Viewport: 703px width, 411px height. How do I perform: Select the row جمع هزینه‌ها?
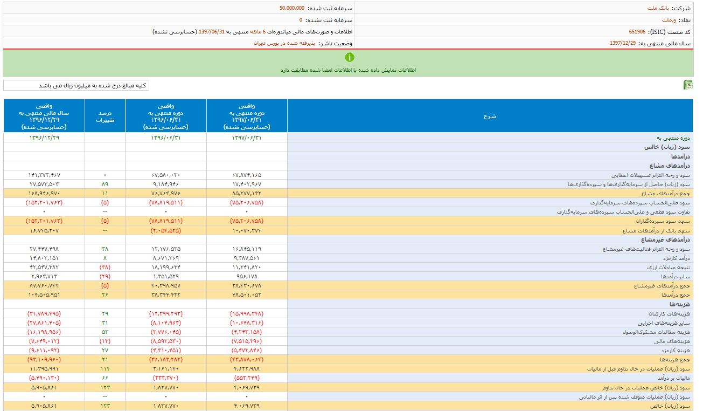(348, 360)
